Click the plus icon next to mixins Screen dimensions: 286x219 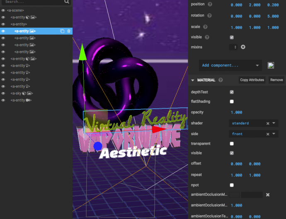[x=243, y=47]
